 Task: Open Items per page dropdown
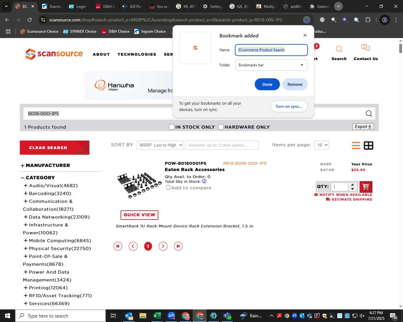[321, 145]
